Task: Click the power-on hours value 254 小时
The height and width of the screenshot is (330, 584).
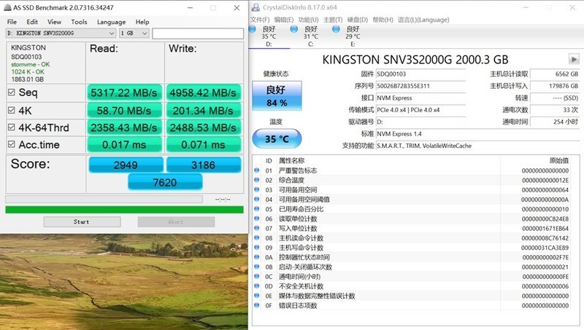Action: point(555,122)
